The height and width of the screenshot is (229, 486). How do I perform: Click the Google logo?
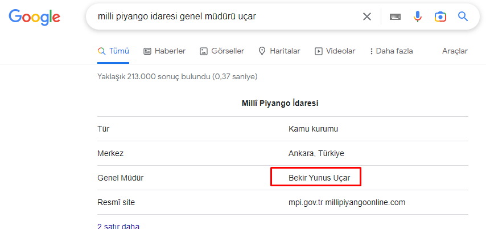34,17
